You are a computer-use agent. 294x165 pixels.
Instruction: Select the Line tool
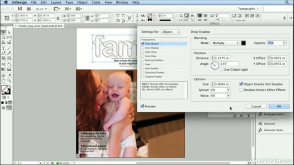point(9,48)
